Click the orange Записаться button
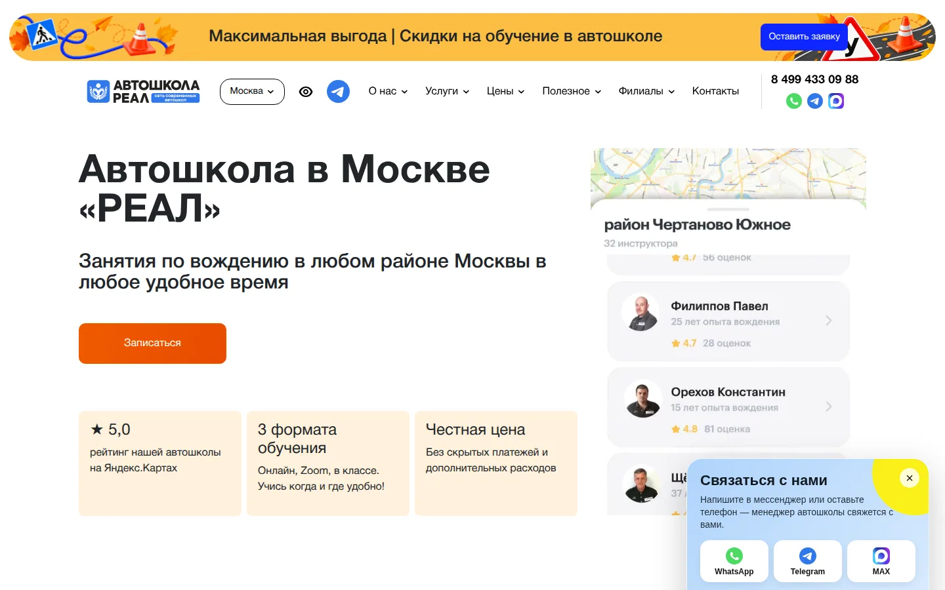Screen dimensions: 945x590 pos(152,343)
